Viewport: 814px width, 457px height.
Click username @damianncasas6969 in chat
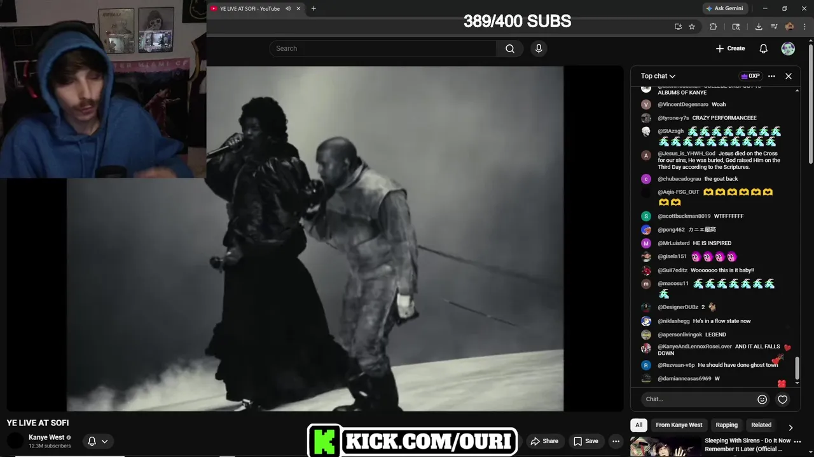pyautogui.click(x=684, y=379)
